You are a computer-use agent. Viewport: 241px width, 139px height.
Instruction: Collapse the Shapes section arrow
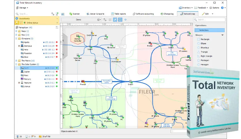[222, 35]
